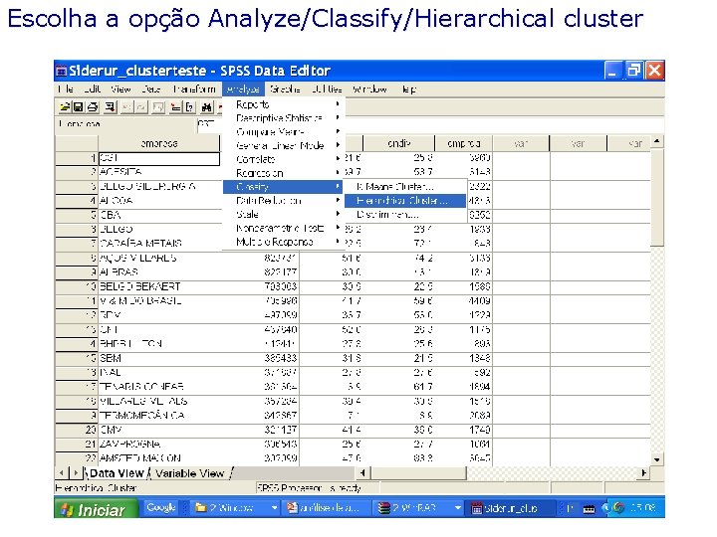Expand the Nonparametric Tests submenu
The image size is (717, 537).
284,228
